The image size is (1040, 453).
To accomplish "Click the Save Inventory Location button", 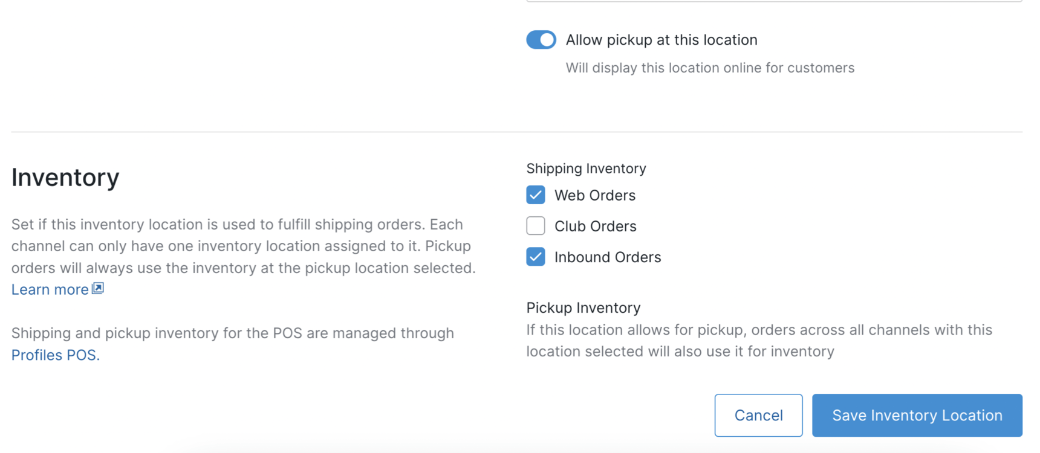I will tap(917, 415).
